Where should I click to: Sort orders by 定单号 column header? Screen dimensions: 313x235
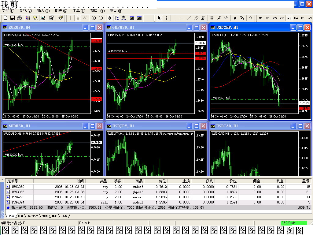(19, 181)
